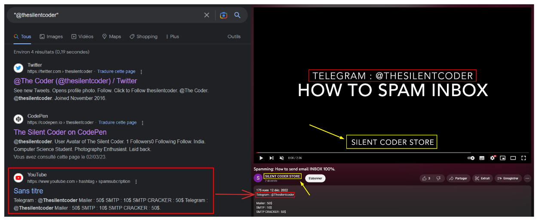Clear the search box with the X icon
Image resolution: width=538 pixels, height=221 pixels.
pos(207,15)
